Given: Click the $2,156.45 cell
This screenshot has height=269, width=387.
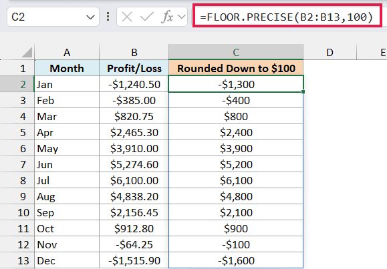Looking at the screenshot, I should pyautogui.click(x=134, y=212).
